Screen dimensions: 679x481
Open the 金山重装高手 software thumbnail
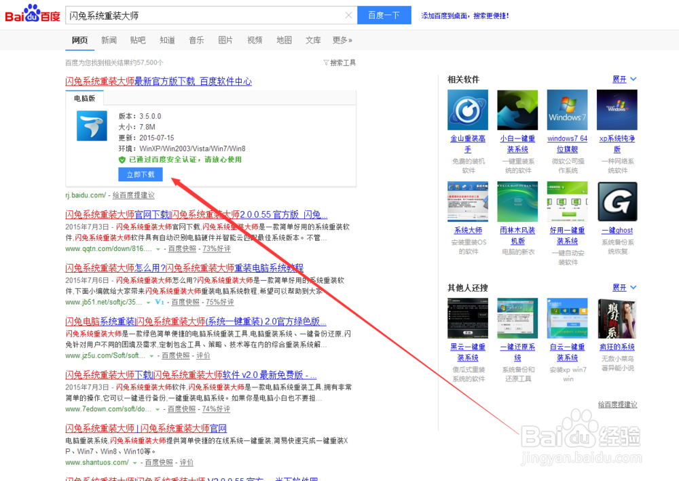[468, 110]
